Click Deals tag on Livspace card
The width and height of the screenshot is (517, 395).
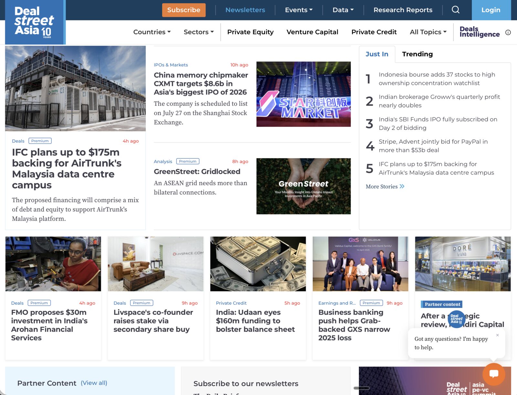tap(120, 303)
